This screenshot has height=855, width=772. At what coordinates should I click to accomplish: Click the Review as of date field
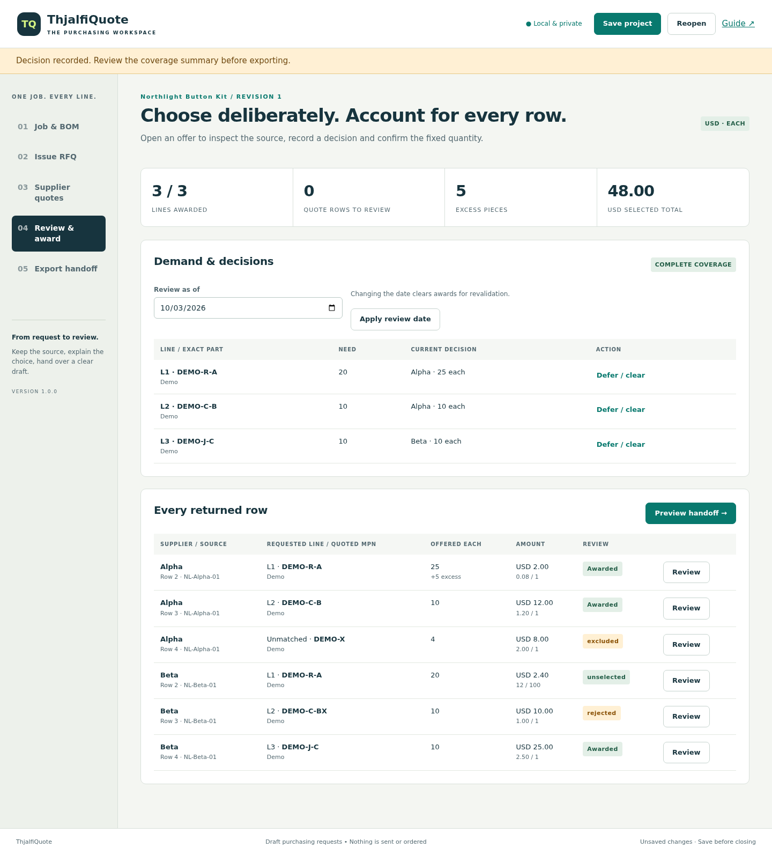[248, 308]
